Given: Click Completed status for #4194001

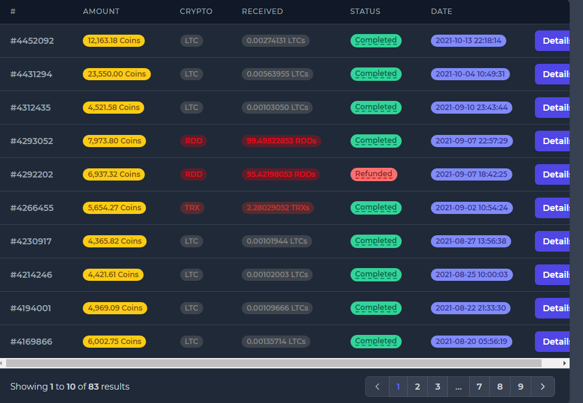Looking at the screenshot, I should pyautogui.click(x=376, y=308).
